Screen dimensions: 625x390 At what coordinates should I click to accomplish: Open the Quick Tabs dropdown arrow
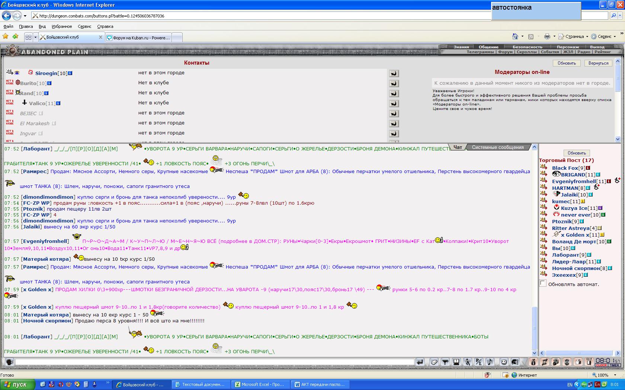(35, 37)
